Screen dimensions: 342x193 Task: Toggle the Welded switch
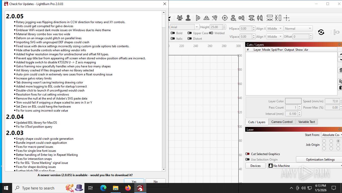[211, 33]
